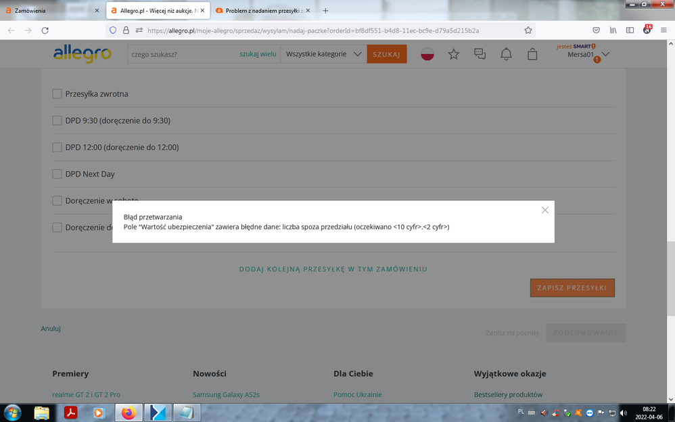Open the notifications bell icon
The height and width of the screenshot is (422, 675).
click(x=506, y=54)
